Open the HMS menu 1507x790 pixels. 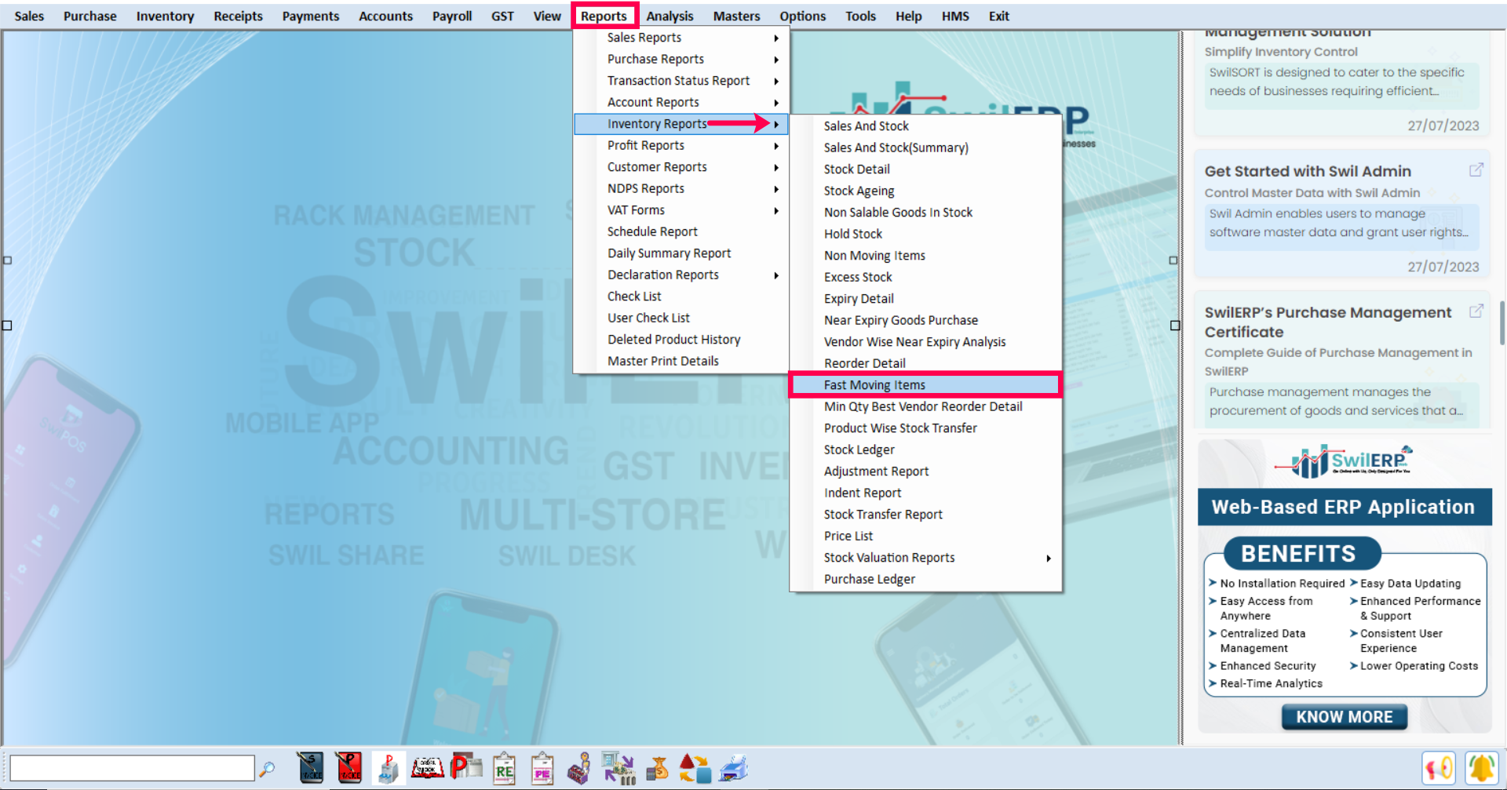click(x=955, y=16)
